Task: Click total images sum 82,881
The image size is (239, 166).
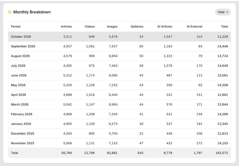Action: tap(112, 153)
